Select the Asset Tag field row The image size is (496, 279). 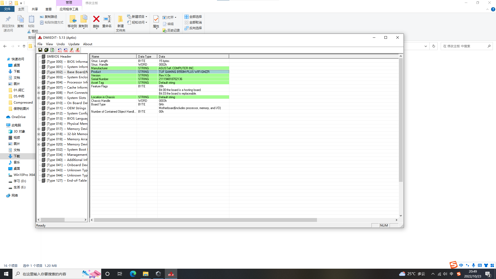coord(159,83)
